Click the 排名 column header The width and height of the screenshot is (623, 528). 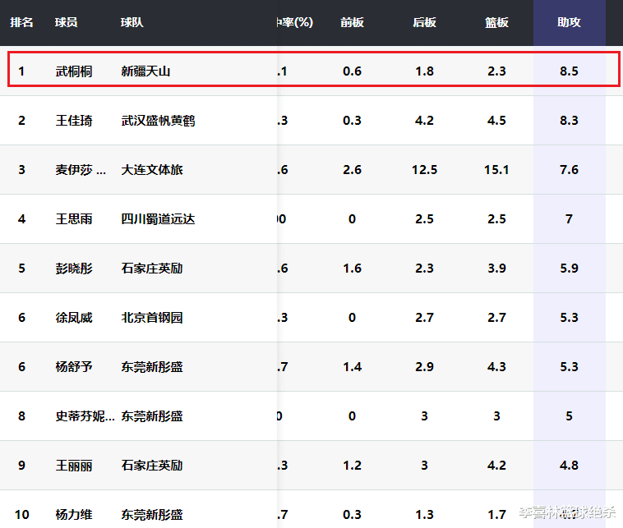(21, 22)
